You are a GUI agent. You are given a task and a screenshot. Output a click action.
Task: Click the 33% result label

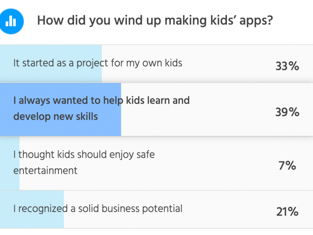click(x=287, y=66)
